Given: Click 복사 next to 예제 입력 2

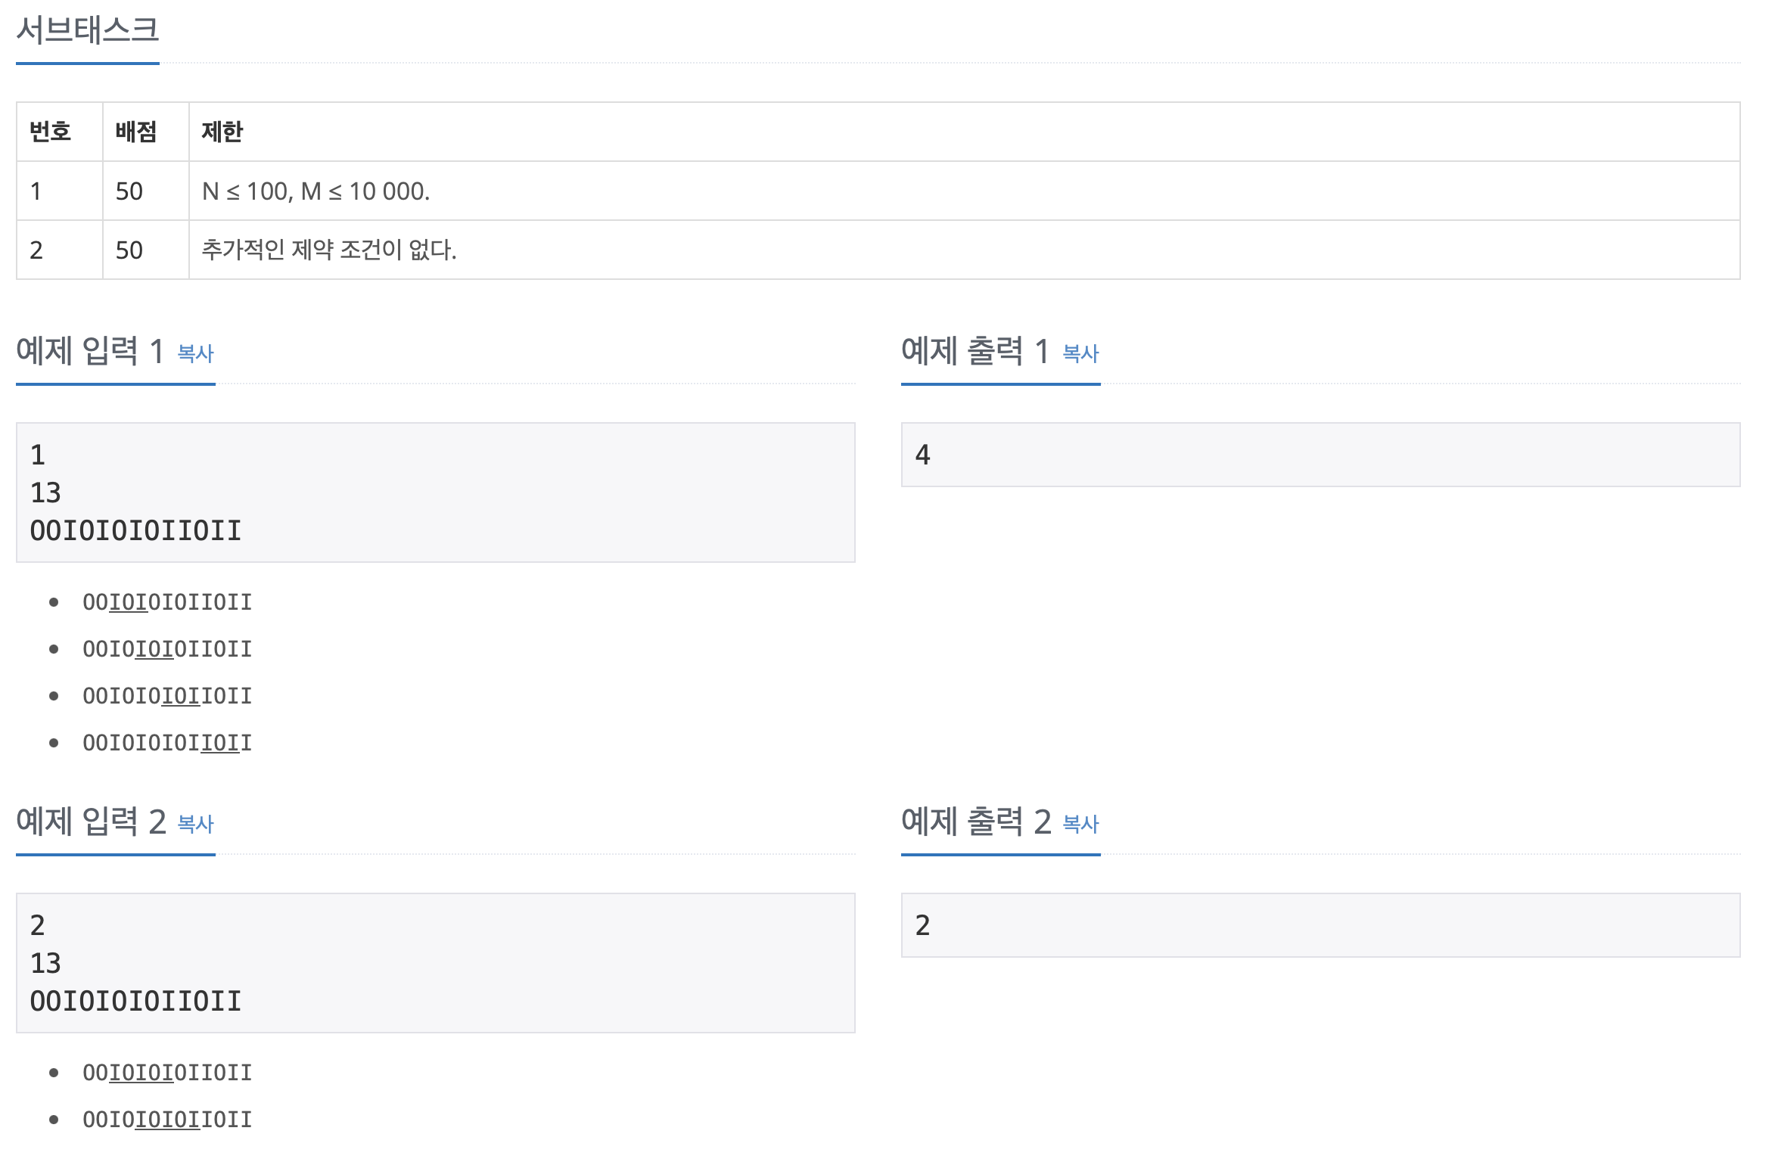Looking at the screenshot, I should [194, 825].
